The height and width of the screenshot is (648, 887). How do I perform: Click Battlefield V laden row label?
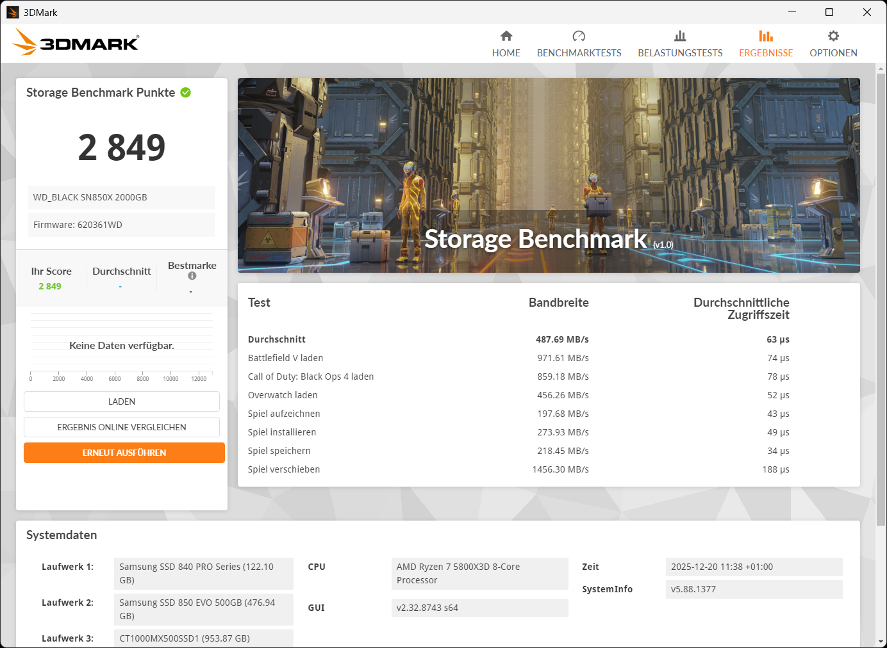pyautogui.click(x=285, y=358)
